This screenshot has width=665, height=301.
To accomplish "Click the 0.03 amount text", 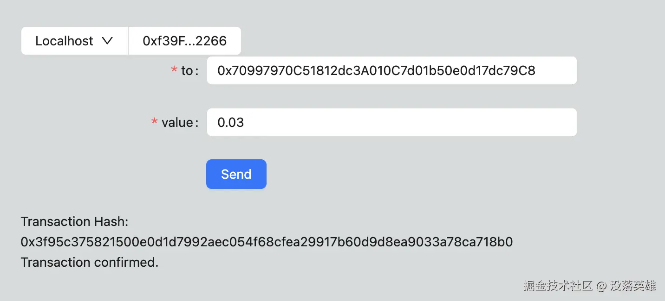I will 231,123.
